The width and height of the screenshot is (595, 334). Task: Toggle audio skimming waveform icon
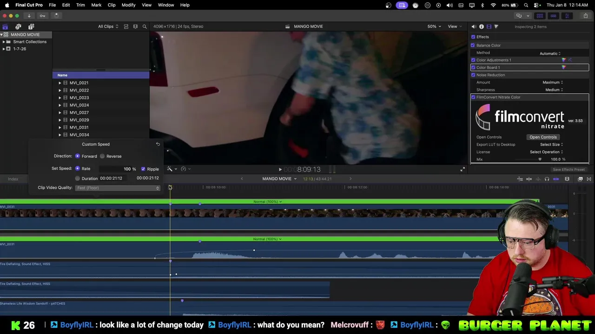538,179
